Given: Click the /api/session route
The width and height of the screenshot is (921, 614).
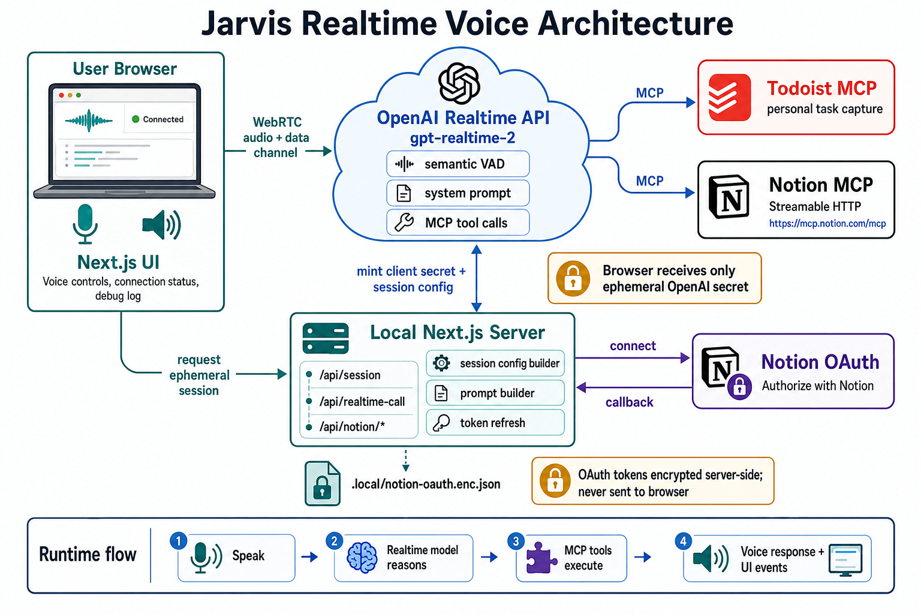Looking at the screenshot, I should 350,375.
